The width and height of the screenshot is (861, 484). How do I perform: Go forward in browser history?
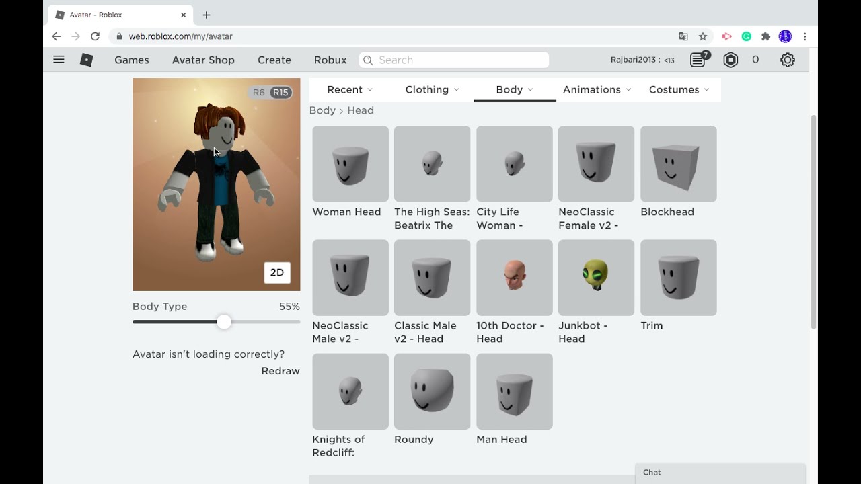click(x=75, y=36)
